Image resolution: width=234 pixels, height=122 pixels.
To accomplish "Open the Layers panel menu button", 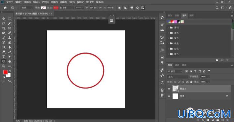I will [232, 65].
